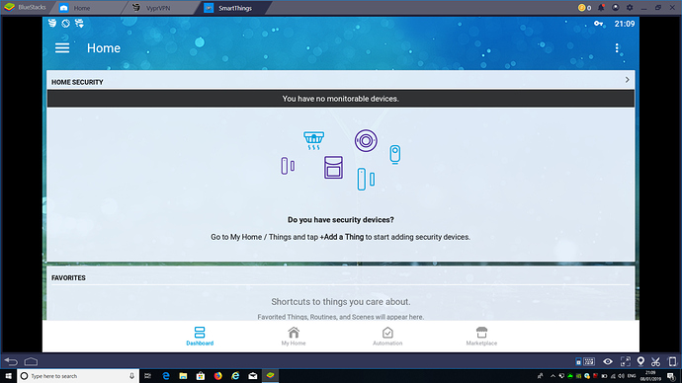Open the Marketplace tab
This screenshot has width=682, height=383.
coord(481,336)
